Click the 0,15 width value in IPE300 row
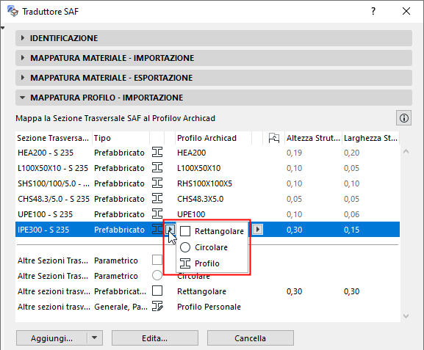Screen dimensions: 424x350 click(x=351, y=230)
